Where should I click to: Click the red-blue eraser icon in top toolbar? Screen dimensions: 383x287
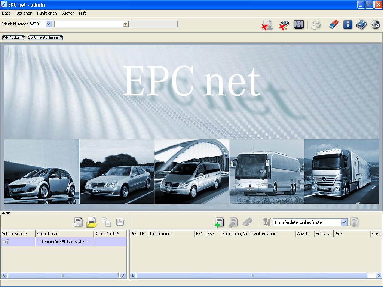pos(334,25)
